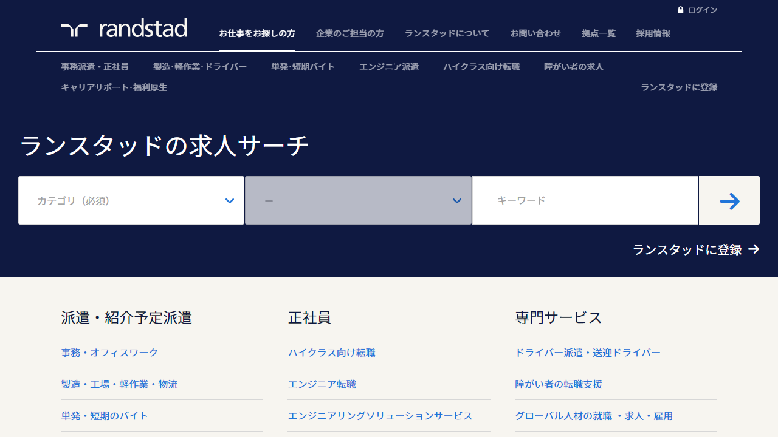This screenshot has height=437, width=778.
Task: Open the 企業のご担当の方 menu
Action: [350, 33]
